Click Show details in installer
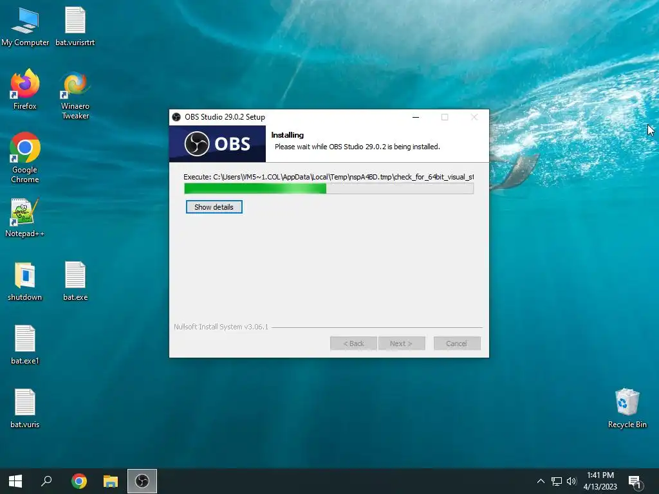The image size is (659, 494). click(x=214, y=207)
